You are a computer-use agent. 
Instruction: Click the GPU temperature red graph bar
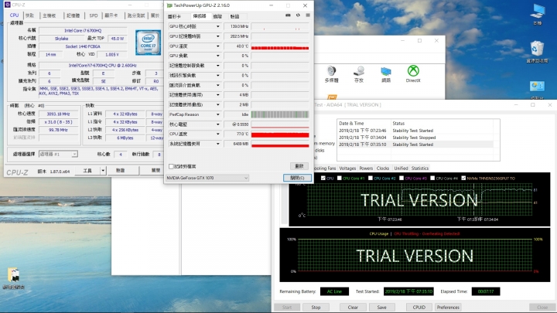(x=280, y=46)
